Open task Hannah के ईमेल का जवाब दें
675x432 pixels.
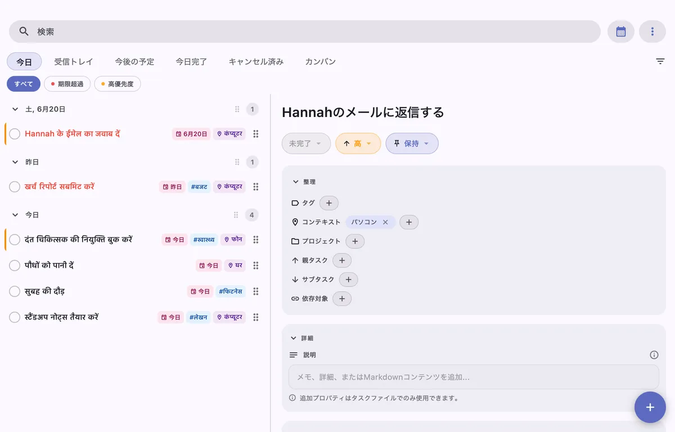[x=73, y=134]
